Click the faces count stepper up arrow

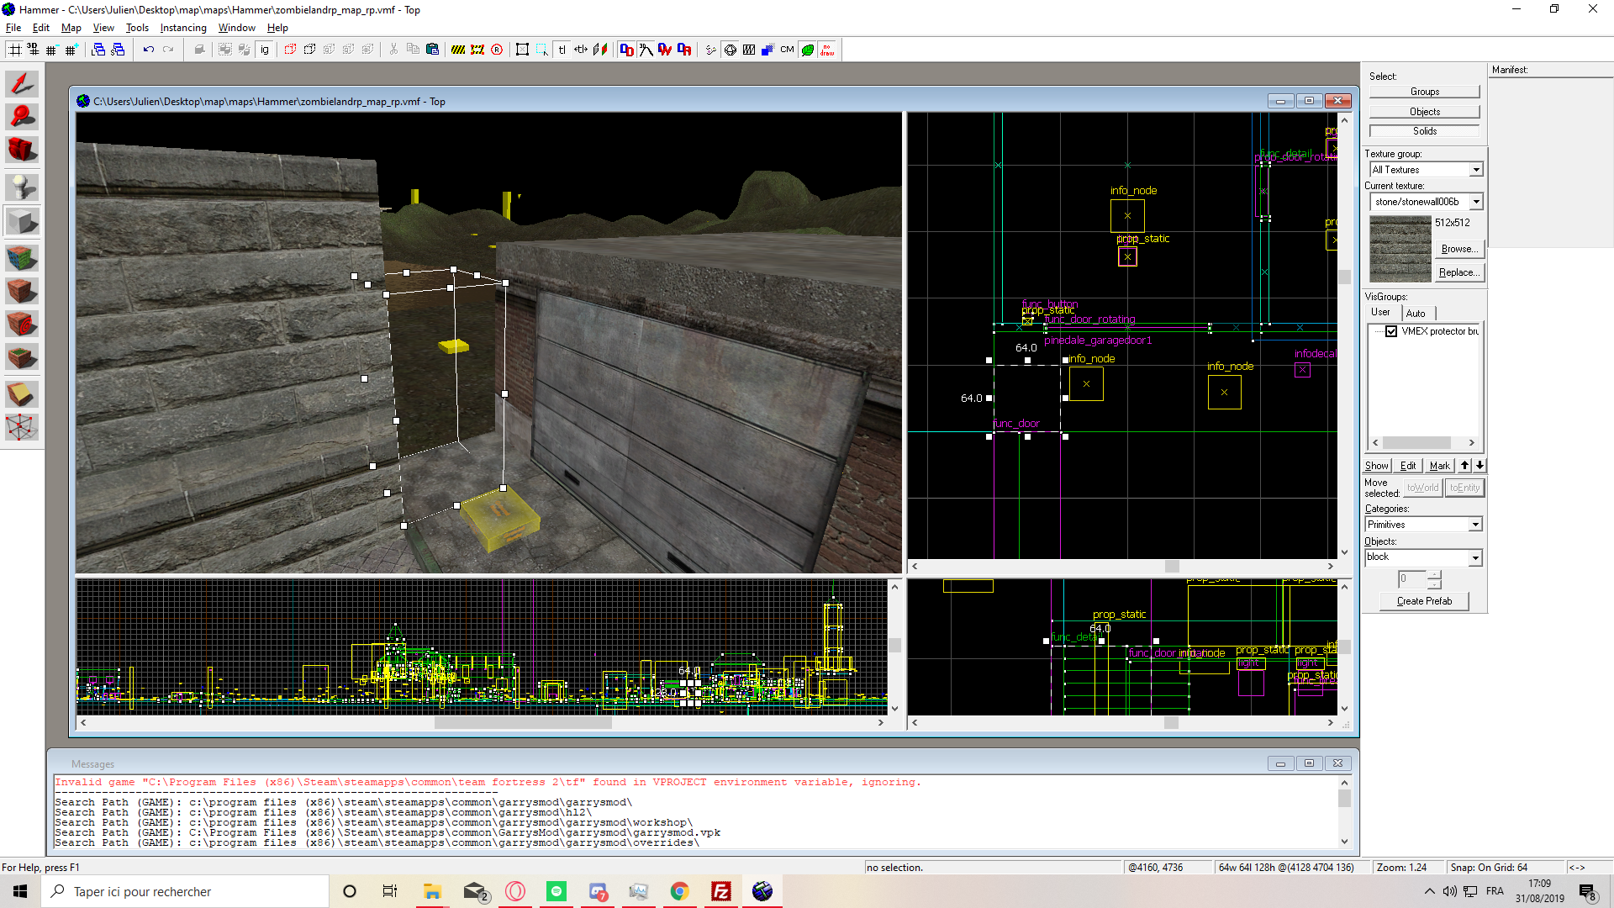coord(1434,575)
